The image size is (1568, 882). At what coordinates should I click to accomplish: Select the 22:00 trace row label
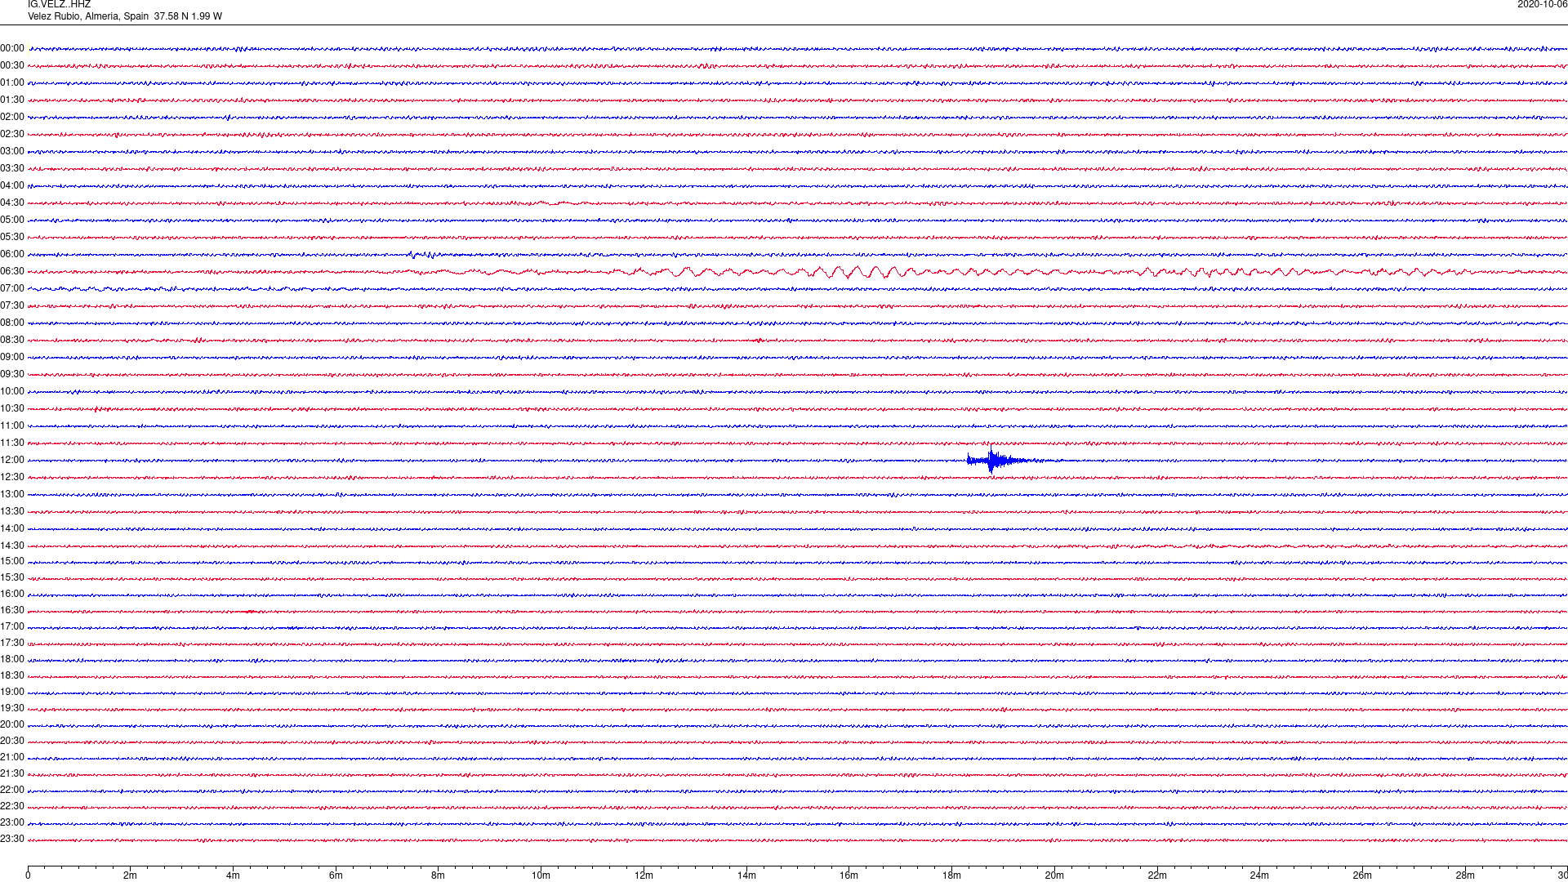point(12,791)
